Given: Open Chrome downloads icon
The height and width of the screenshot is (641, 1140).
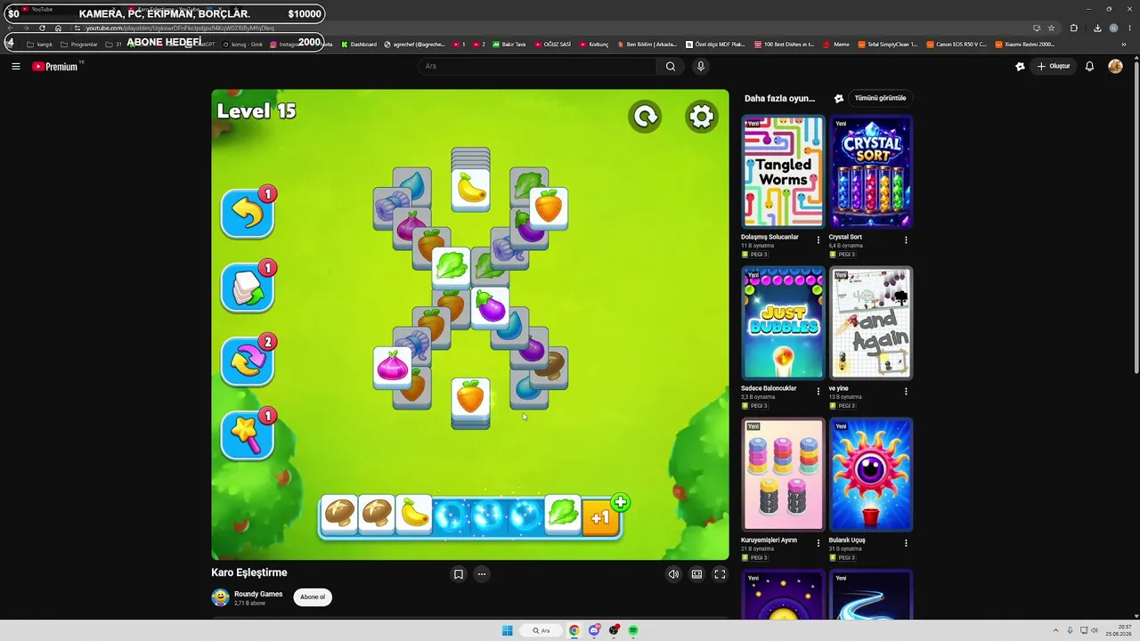Looking at the screenshot, I should coord(1097,28).
